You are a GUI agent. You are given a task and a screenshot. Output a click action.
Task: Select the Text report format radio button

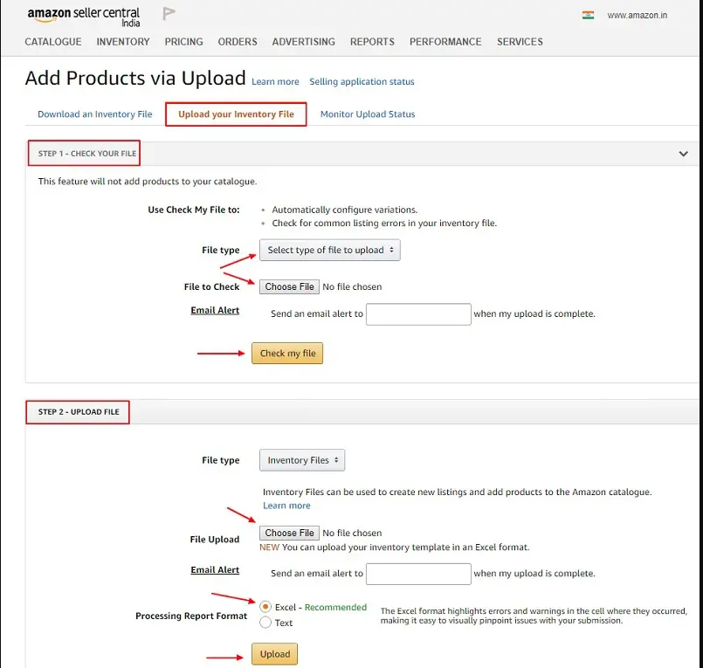(x=265, y=623)
